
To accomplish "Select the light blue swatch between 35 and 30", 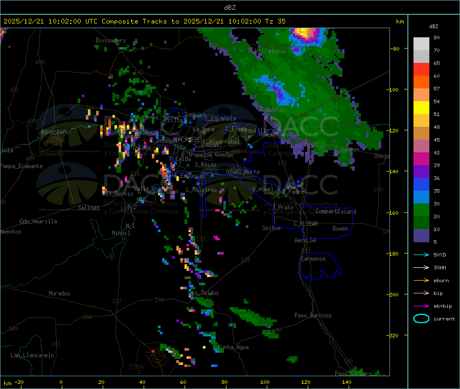I will (x=421, y=197).
